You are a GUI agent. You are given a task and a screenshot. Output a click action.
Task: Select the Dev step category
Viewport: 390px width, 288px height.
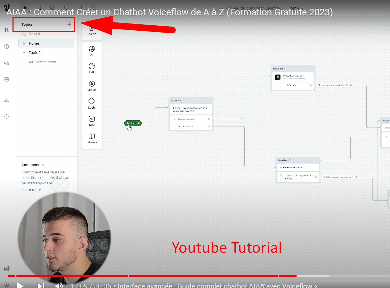coord(92,121)
